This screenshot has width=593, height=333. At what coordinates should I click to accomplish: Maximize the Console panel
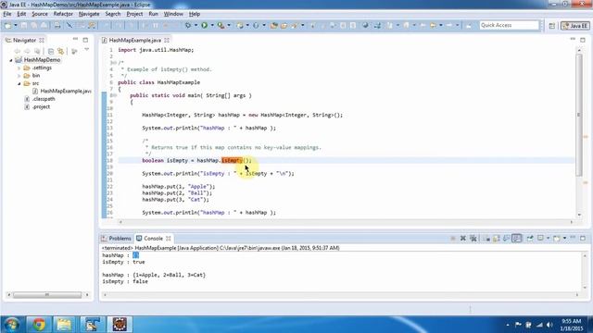pyautogui.click(x=583, y=238)
